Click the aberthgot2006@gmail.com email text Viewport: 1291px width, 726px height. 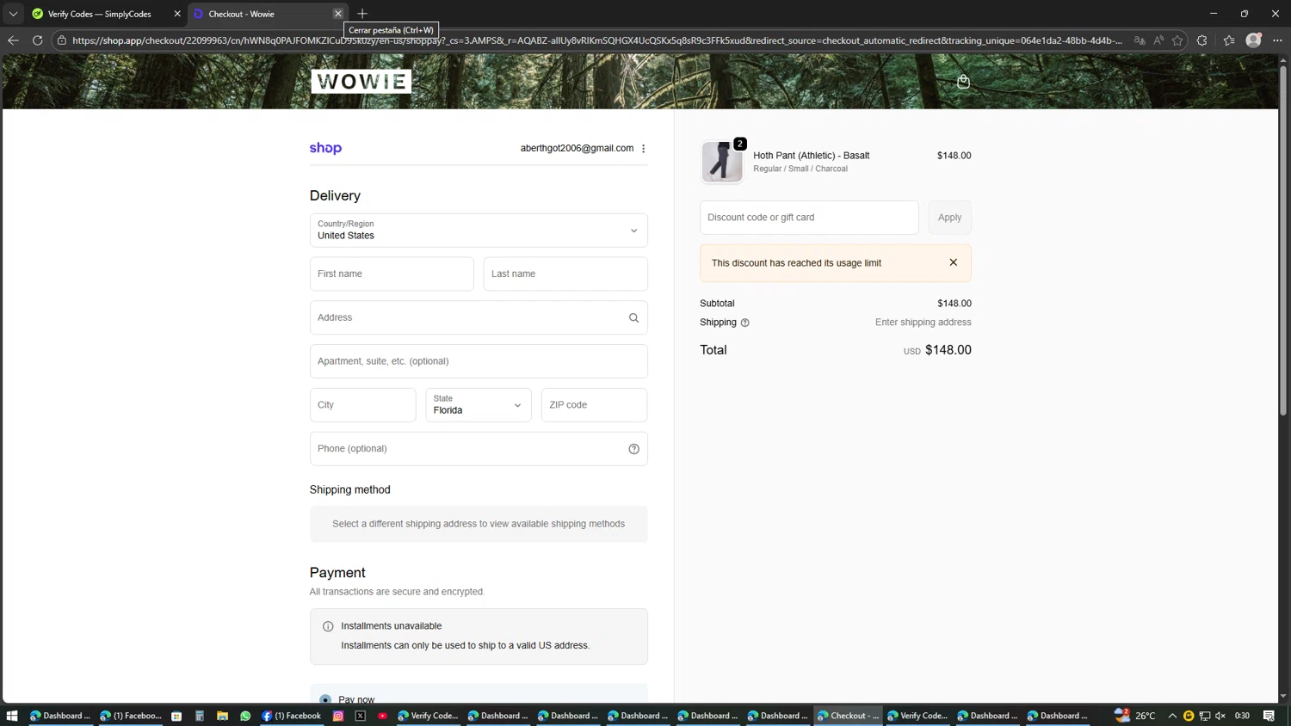pyautogui.click(x=577, y=148)
